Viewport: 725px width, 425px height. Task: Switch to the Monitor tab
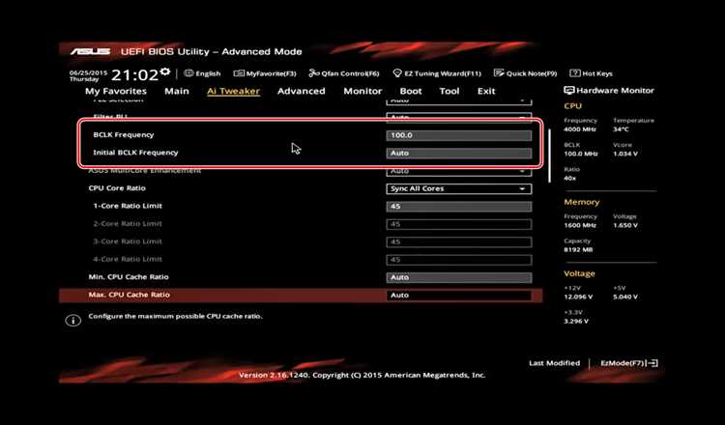tap(362, 91)
